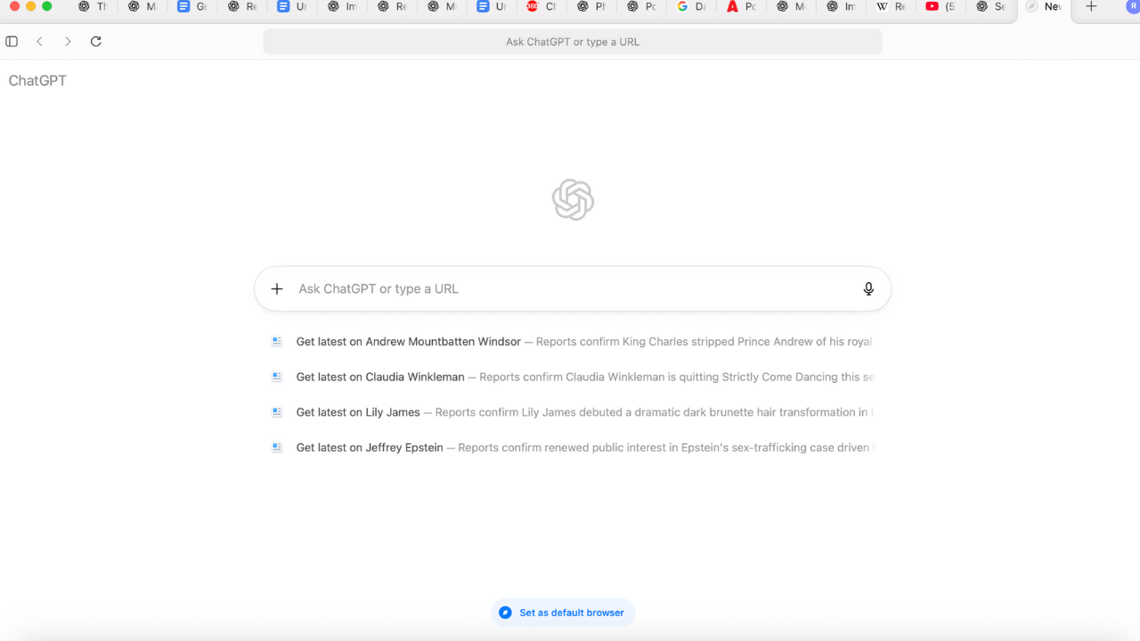Viewport: 1140px width, 641px height.
Task: Switch to the ChatGPT tab 'Ph'
Action: click(591, 7)
